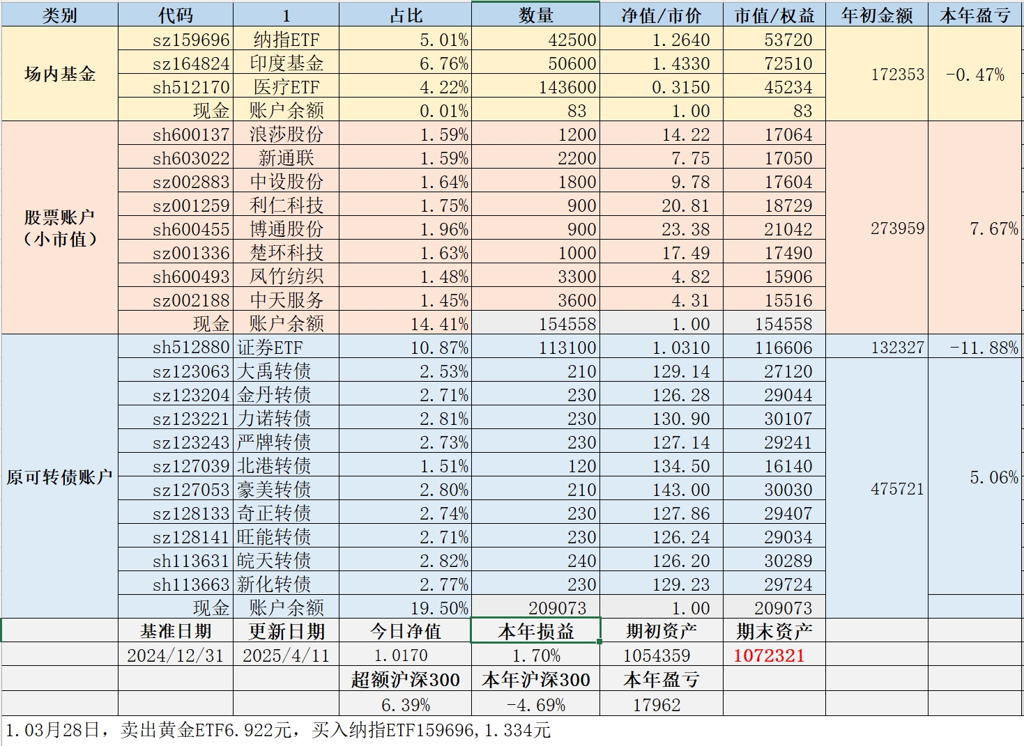Image resolution: width=1024 pixels, height=746 pixels.
Task: Select the 超额沪深300 value 6.39%
Action: [405, 704]
